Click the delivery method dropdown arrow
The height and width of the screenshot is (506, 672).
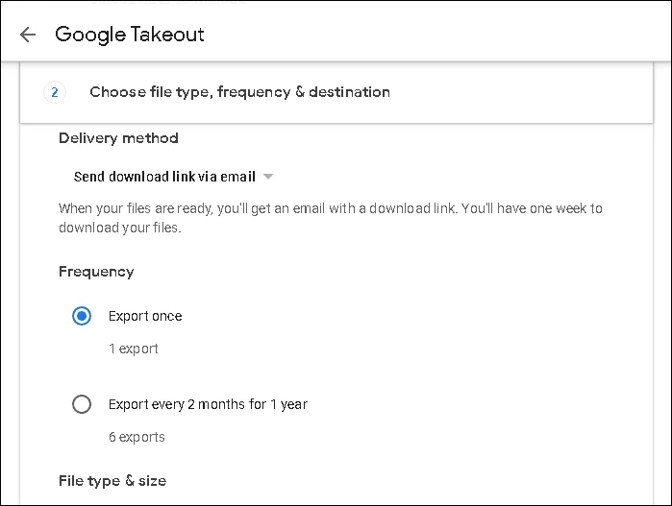[268, 177]
